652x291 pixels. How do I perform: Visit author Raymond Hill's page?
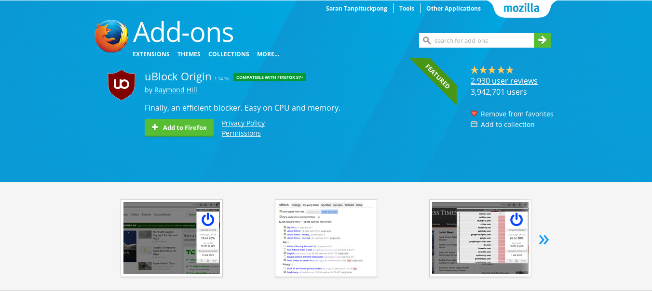176,90
